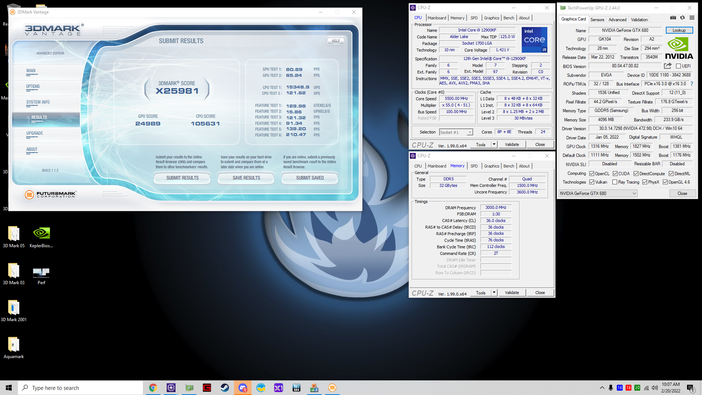Toggle the OpenCL checkbox
The height and width of the screenshot is (395, 702).
592,174
